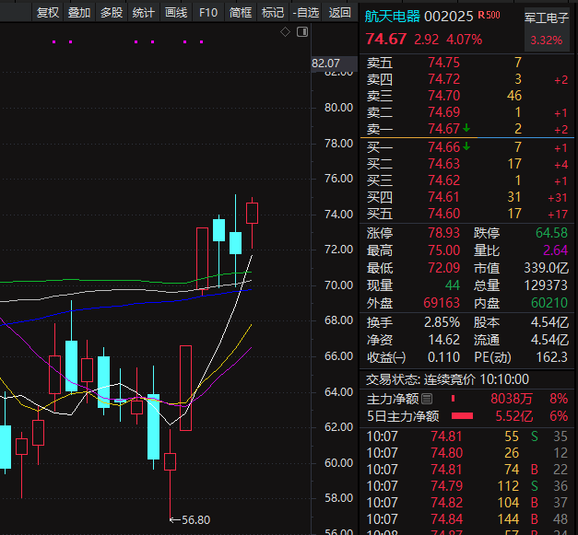Click the 5日主力净额 amount 5.52亿
Image resolution: width=578 pixels, height=535 pixels.
pyautogui.click(x=514, y=416)
